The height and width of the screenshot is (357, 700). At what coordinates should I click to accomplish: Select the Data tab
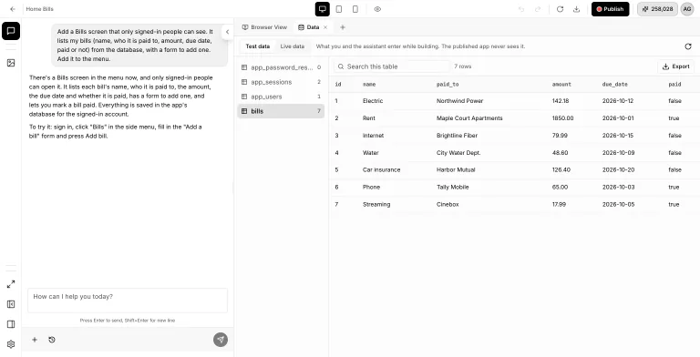(x=308, y=27)
